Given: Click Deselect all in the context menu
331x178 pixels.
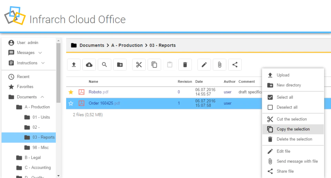Looking at the screenshot, I should click(x=293, y=107).
